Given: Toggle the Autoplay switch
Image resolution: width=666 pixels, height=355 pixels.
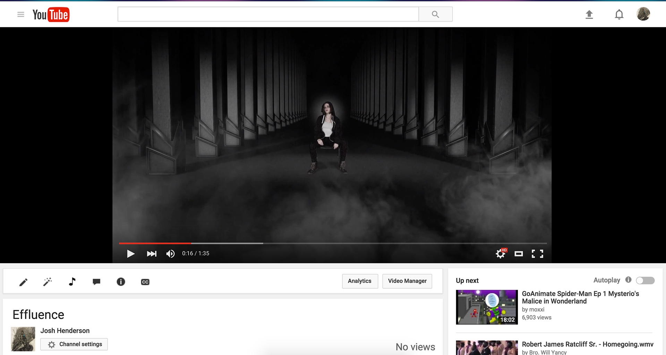Looking at the screenshot, I should tap(645, 280).
